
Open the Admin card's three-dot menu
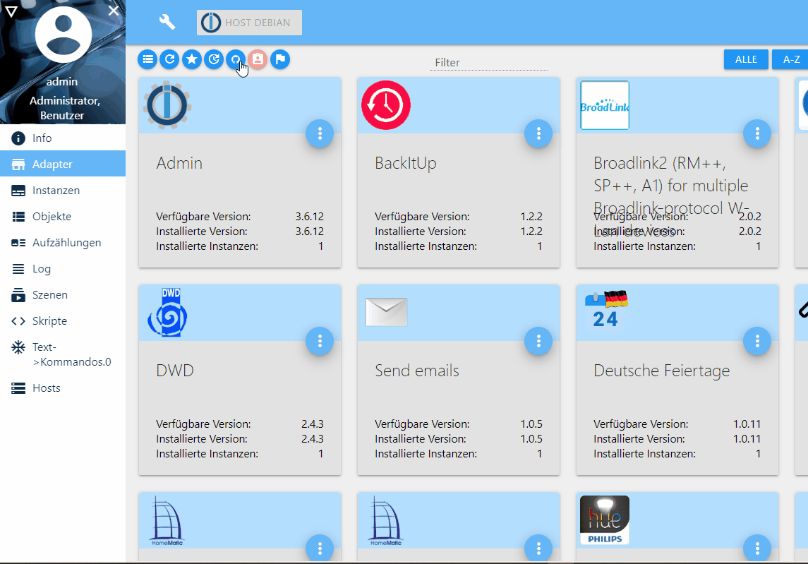point(320,133)
